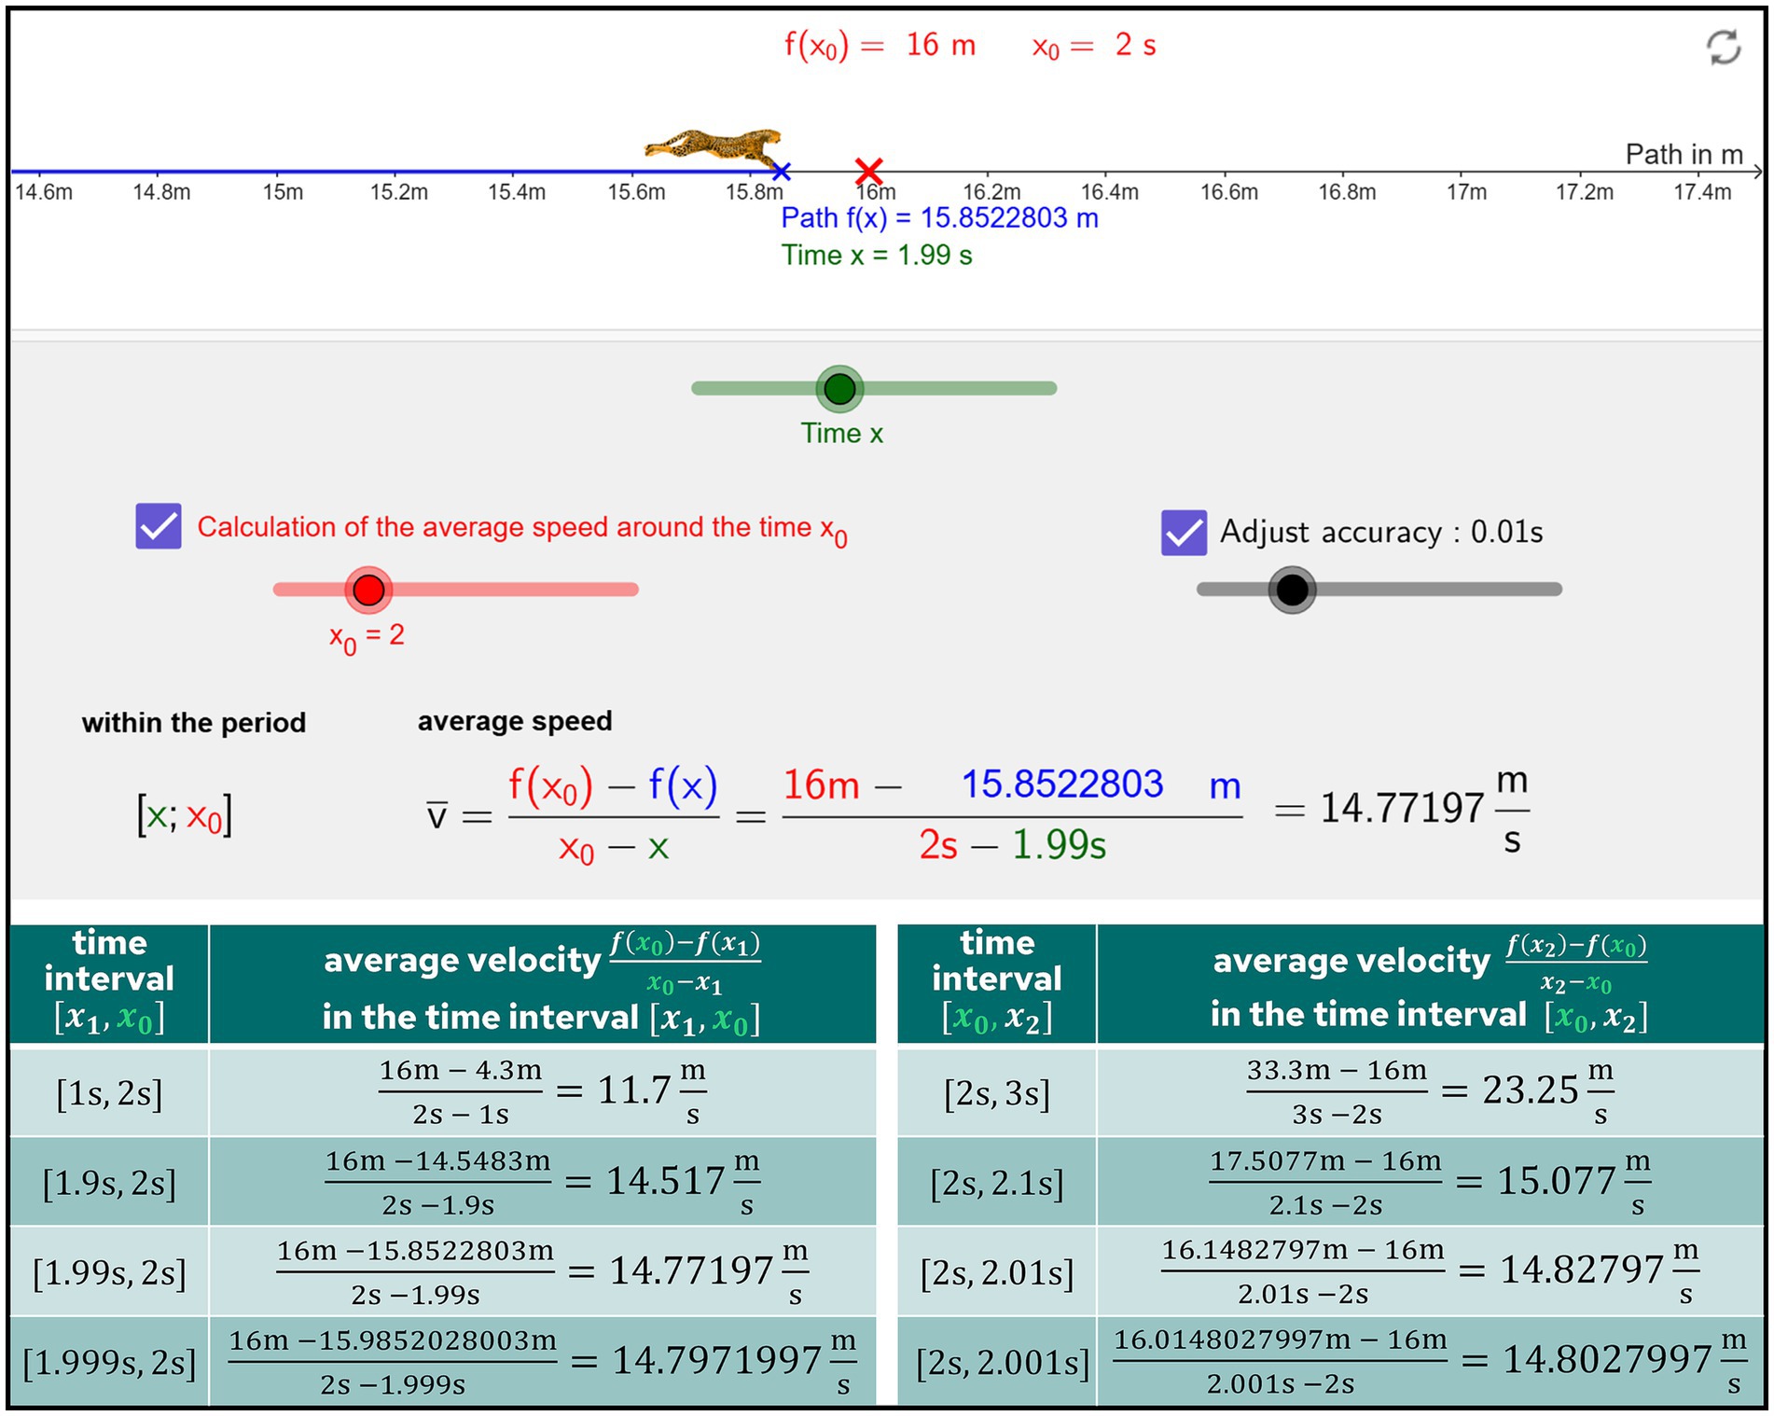Click the 23.25 m/s velocity result
Image resolution: width=1774 pixels, height=1416 pixels.
pyautogui.click(x=1530, y=1090)
